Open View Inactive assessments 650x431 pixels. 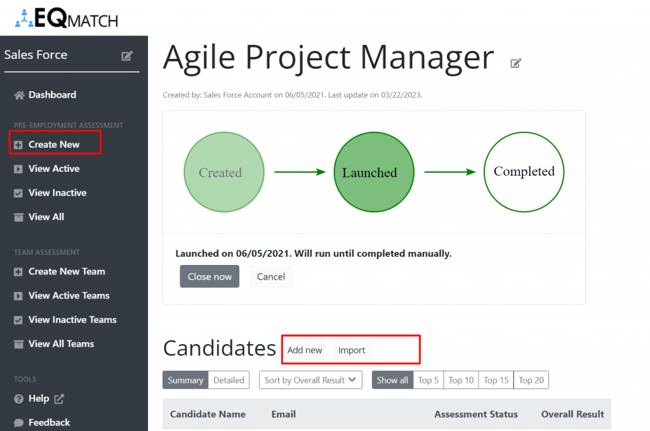[x=57, y=193]
